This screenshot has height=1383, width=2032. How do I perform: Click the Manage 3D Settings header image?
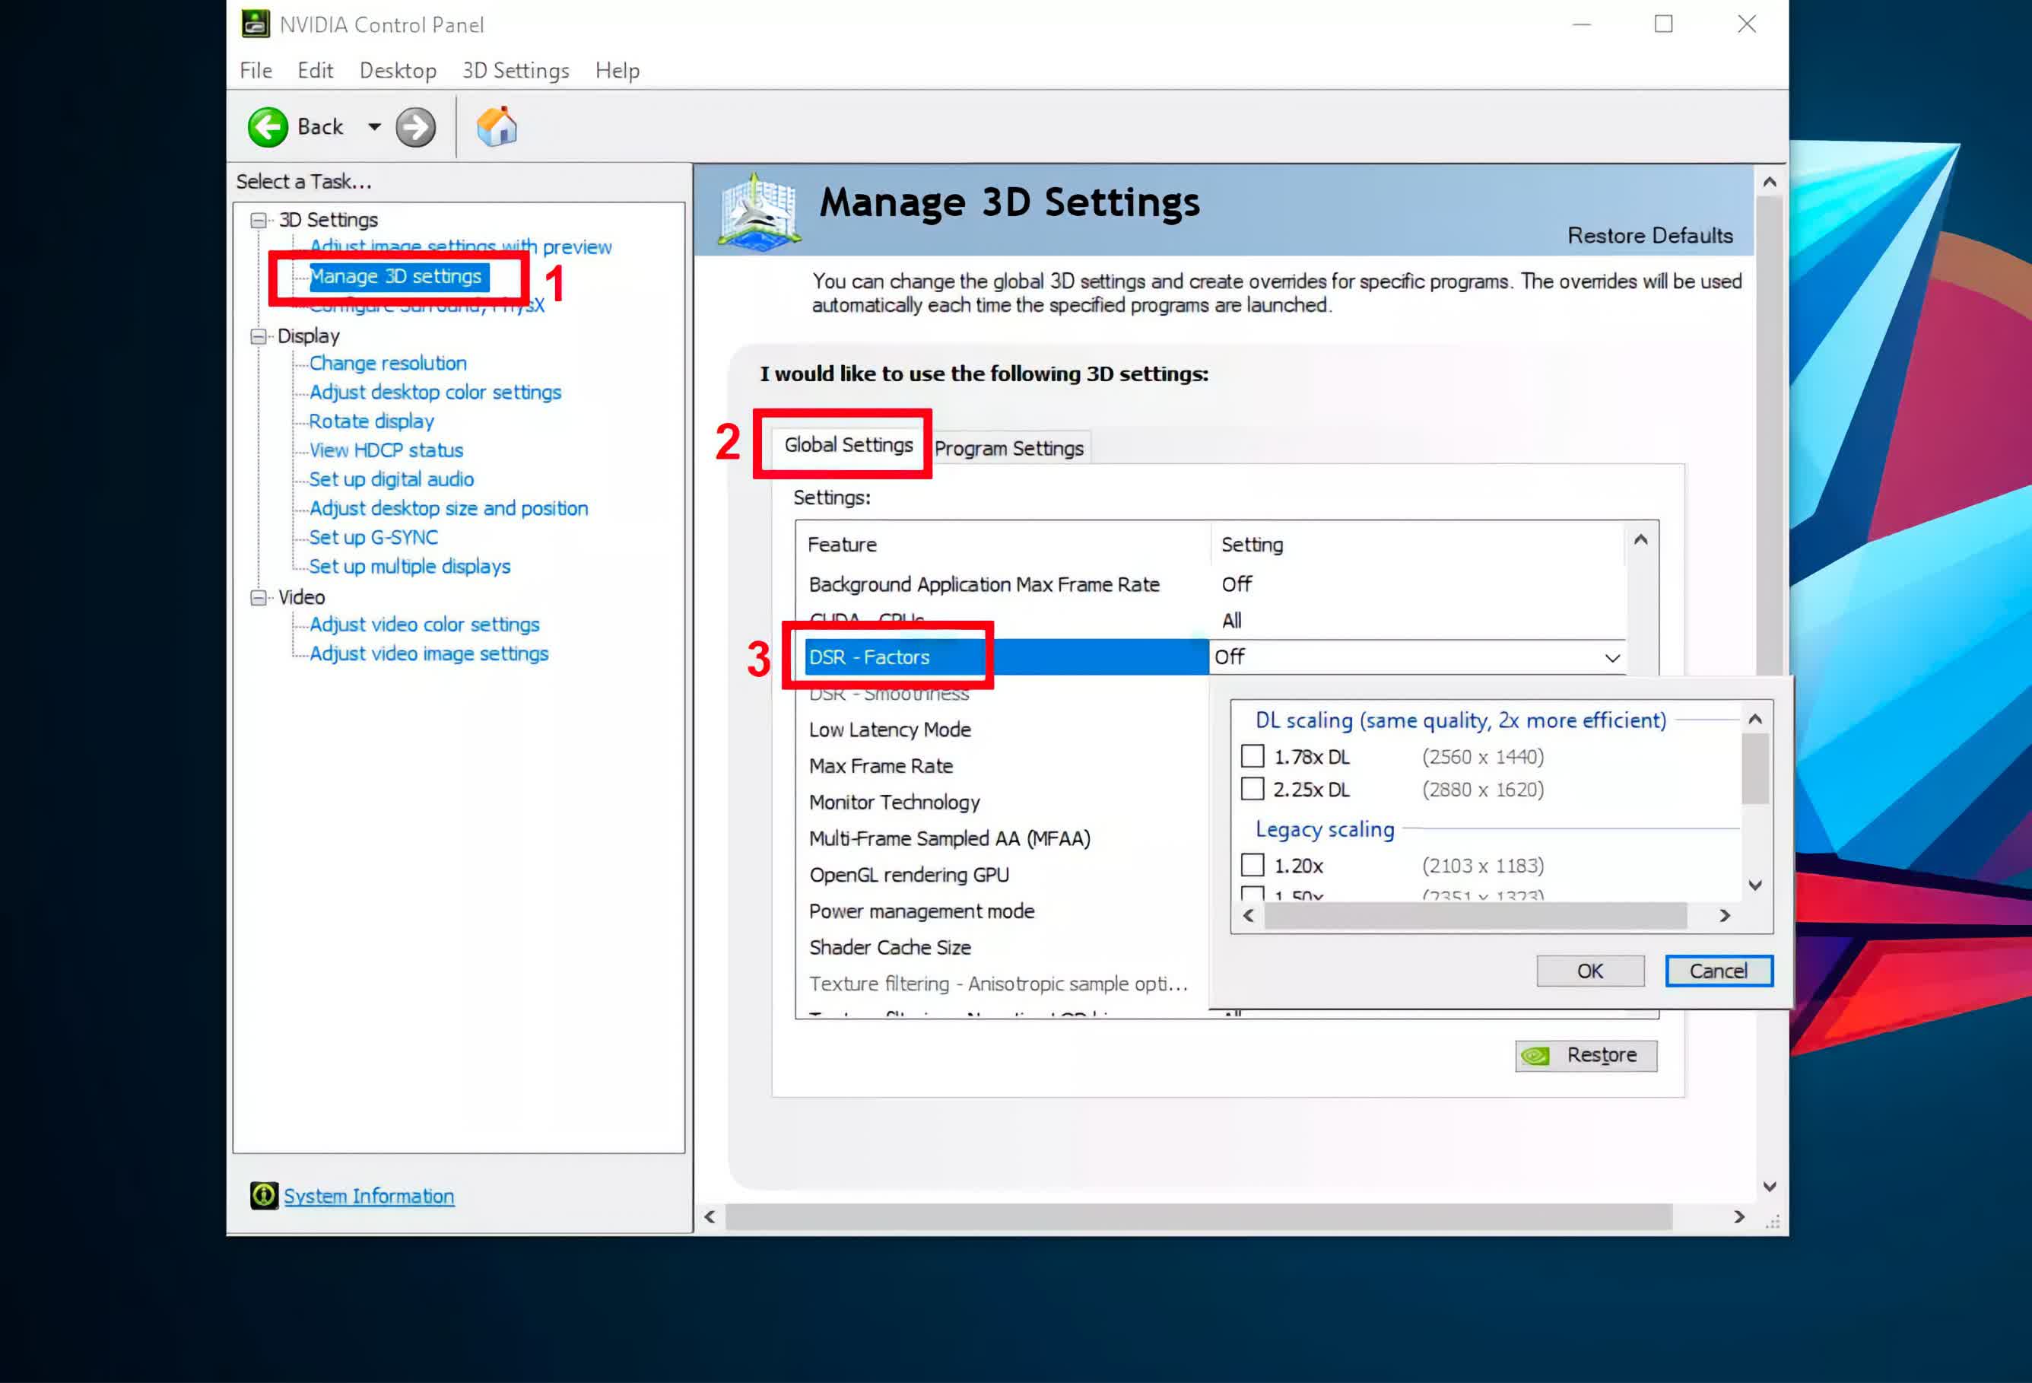(758, 211)
